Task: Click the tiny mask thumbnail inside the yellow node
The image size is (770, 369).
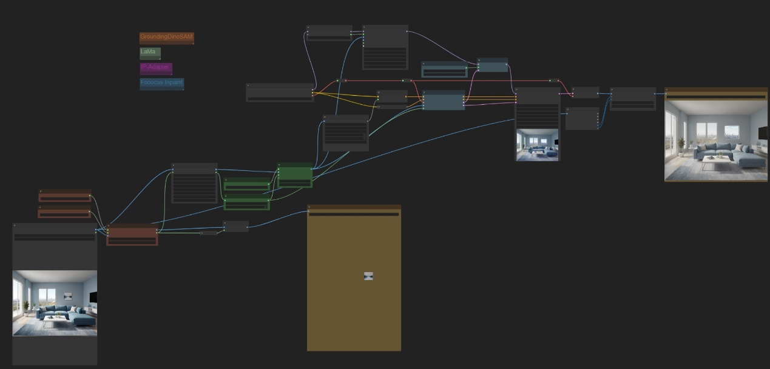Action: [368, 276]
